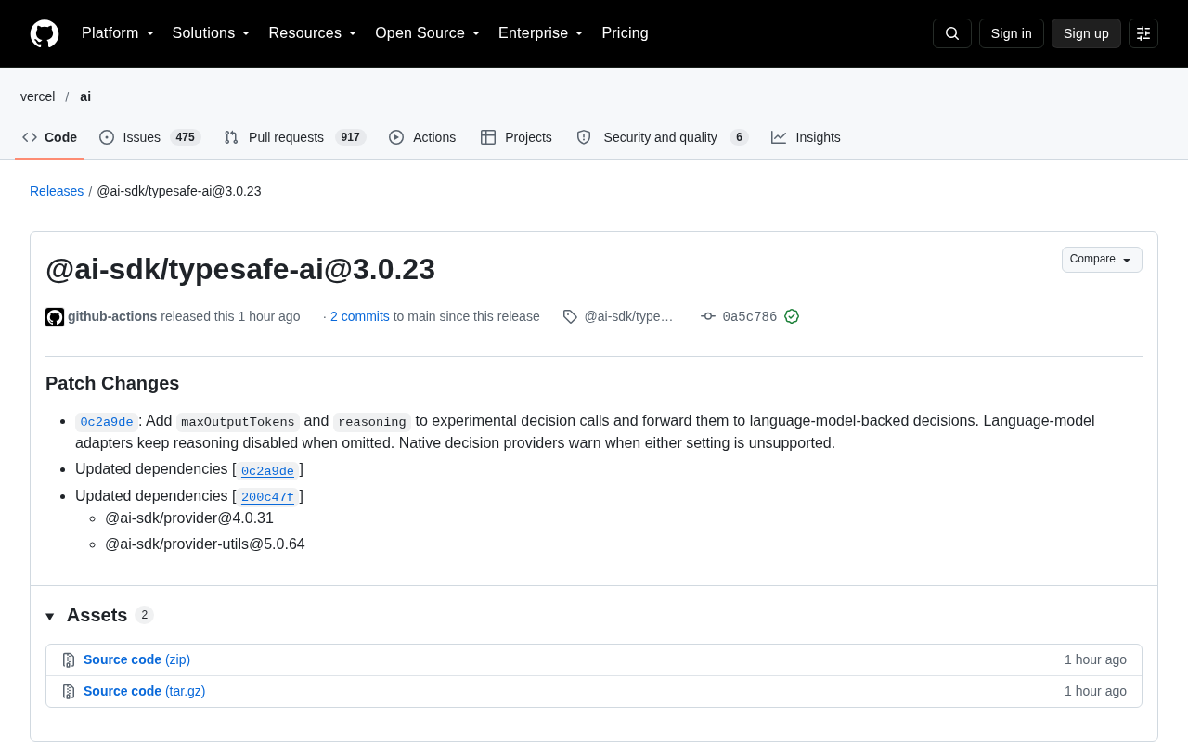
Task: Download Source code (zip)
Action: (136, 659)
